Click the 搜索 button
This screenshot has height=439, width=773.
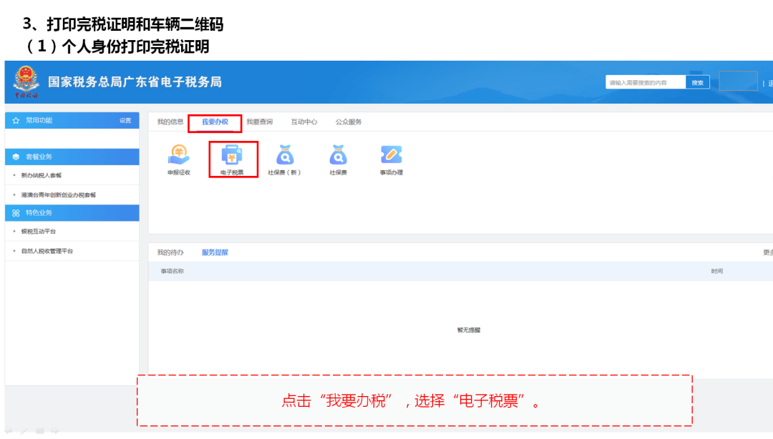pos(698,82)
